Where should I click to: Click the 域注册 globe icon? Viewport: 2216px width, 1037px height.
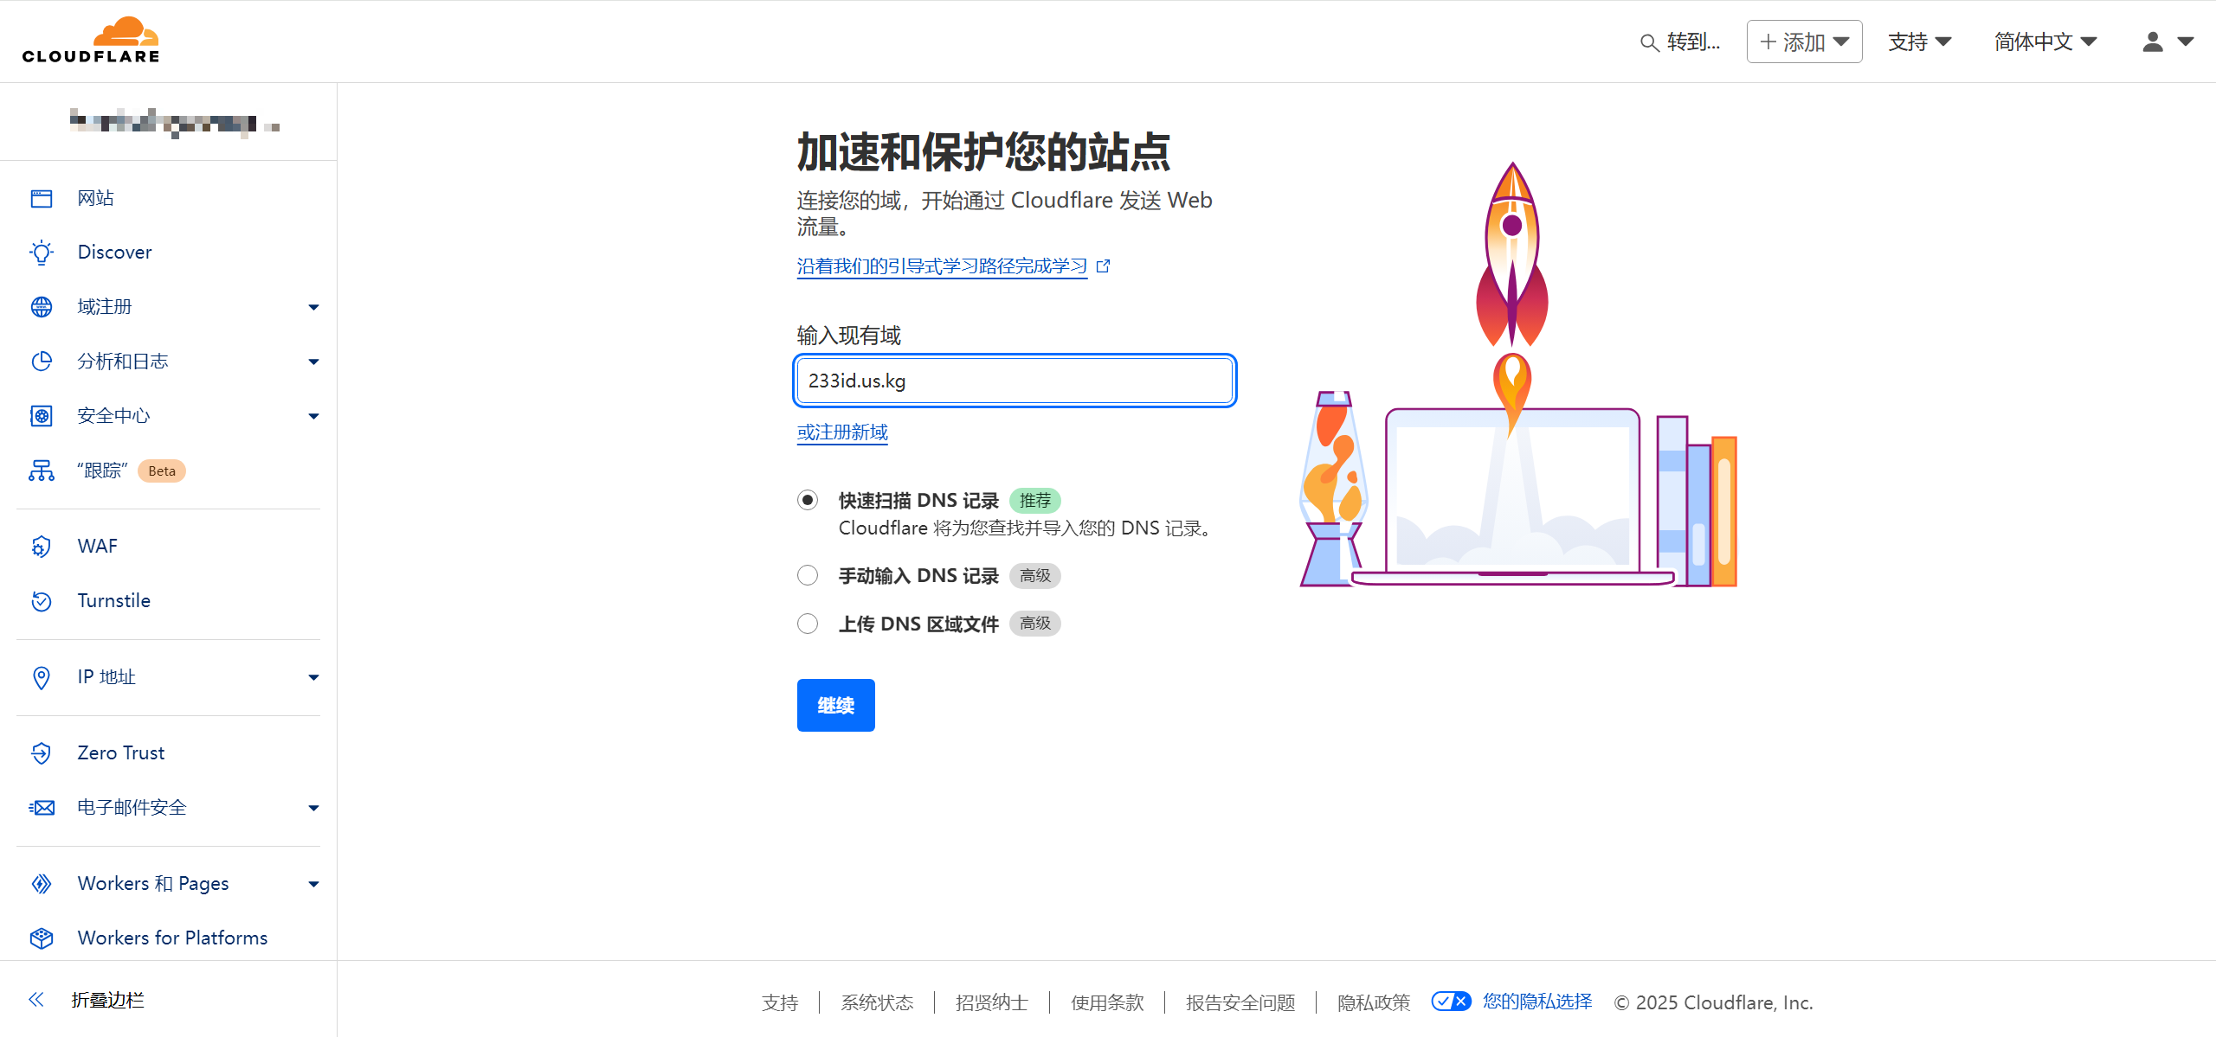[42, 307]
